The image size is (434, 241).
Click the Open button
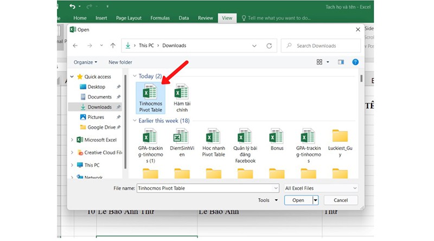point(298,200)
